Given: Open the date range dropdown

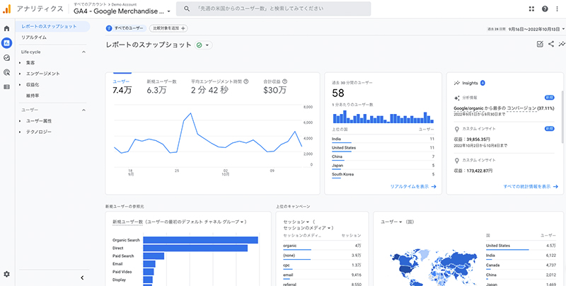Looking at the screenshot, I should [x=524, y=28].
